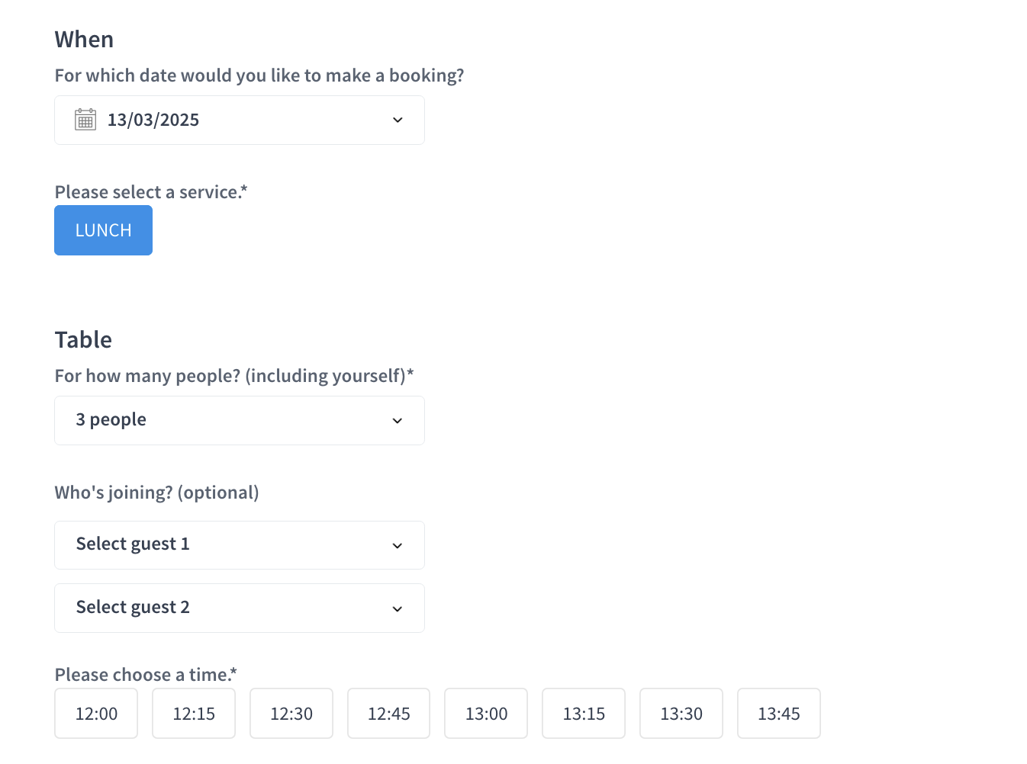The width and height of the screenshot is (1027, 764).
Task: Click the 3 people text in selector
Action: coord(111,420)
